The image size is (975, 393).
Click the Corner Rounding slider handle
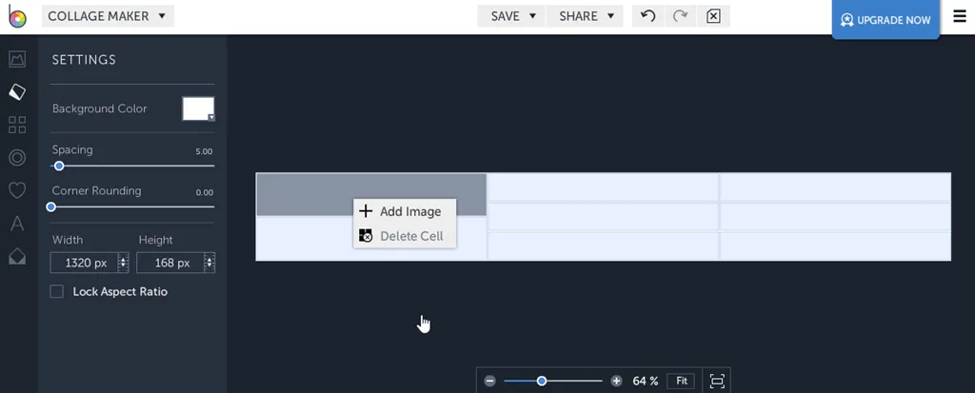click(x=51, y=206)
